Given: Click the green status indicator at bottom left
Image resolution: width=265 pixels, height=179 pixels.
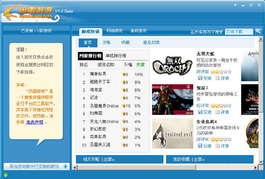Looking at the screenshot, I should (x=6, y=175).
